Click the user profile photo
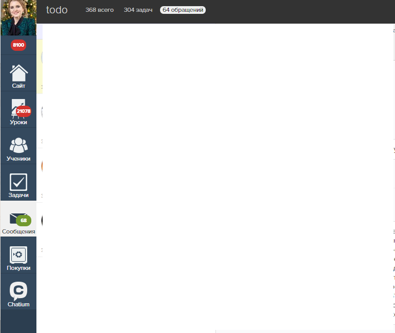The height and width of the screenshot is (333, 395). (x=18, y=18)
